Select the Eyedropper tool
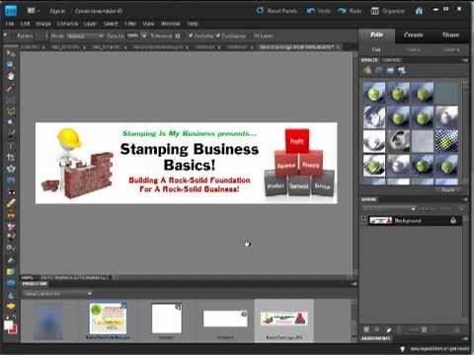Image resolution: width=474 pixels, height=355 pixels. (11, 88)
